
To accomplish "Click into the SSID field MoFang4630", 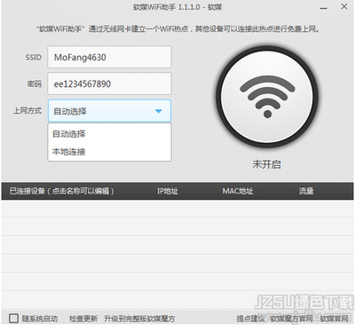I will click(x=109, y=57).
